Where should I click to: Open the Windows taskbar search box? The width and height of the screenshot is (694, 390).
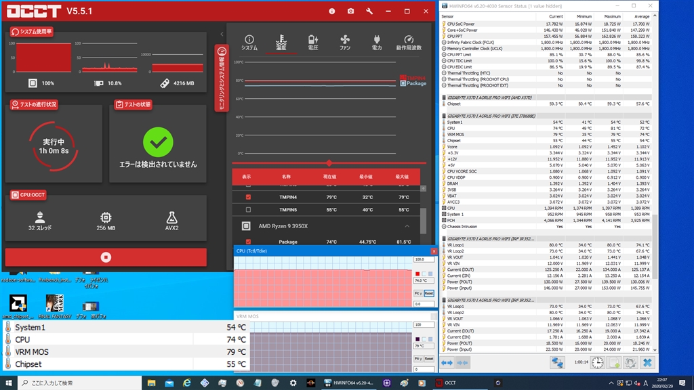(x=75, y=383)
